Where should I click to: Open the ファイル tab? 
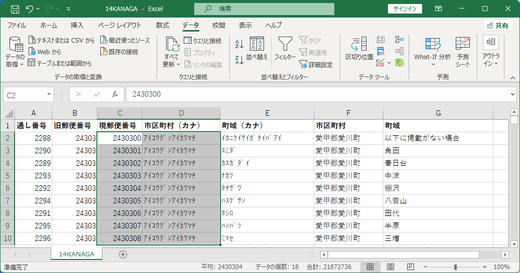(17, 26)
